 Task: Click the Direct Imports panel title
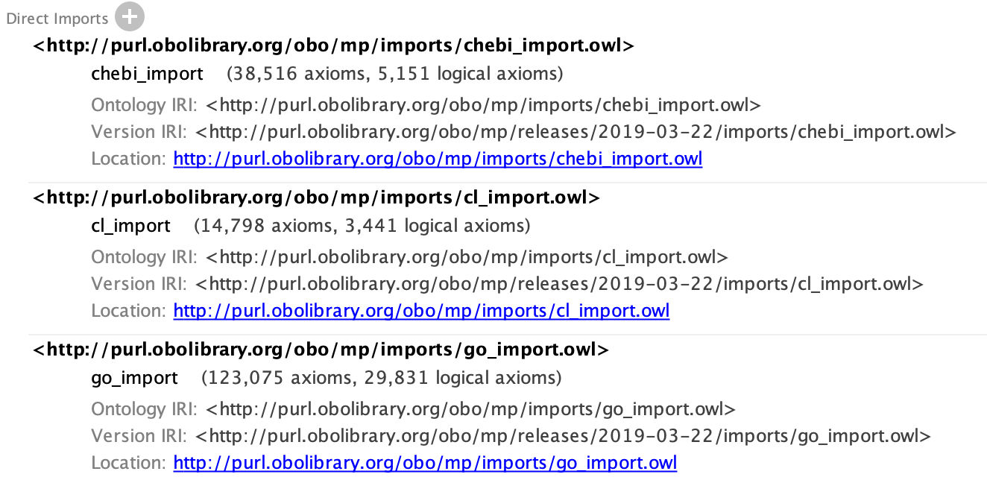[x=57, y=18]
